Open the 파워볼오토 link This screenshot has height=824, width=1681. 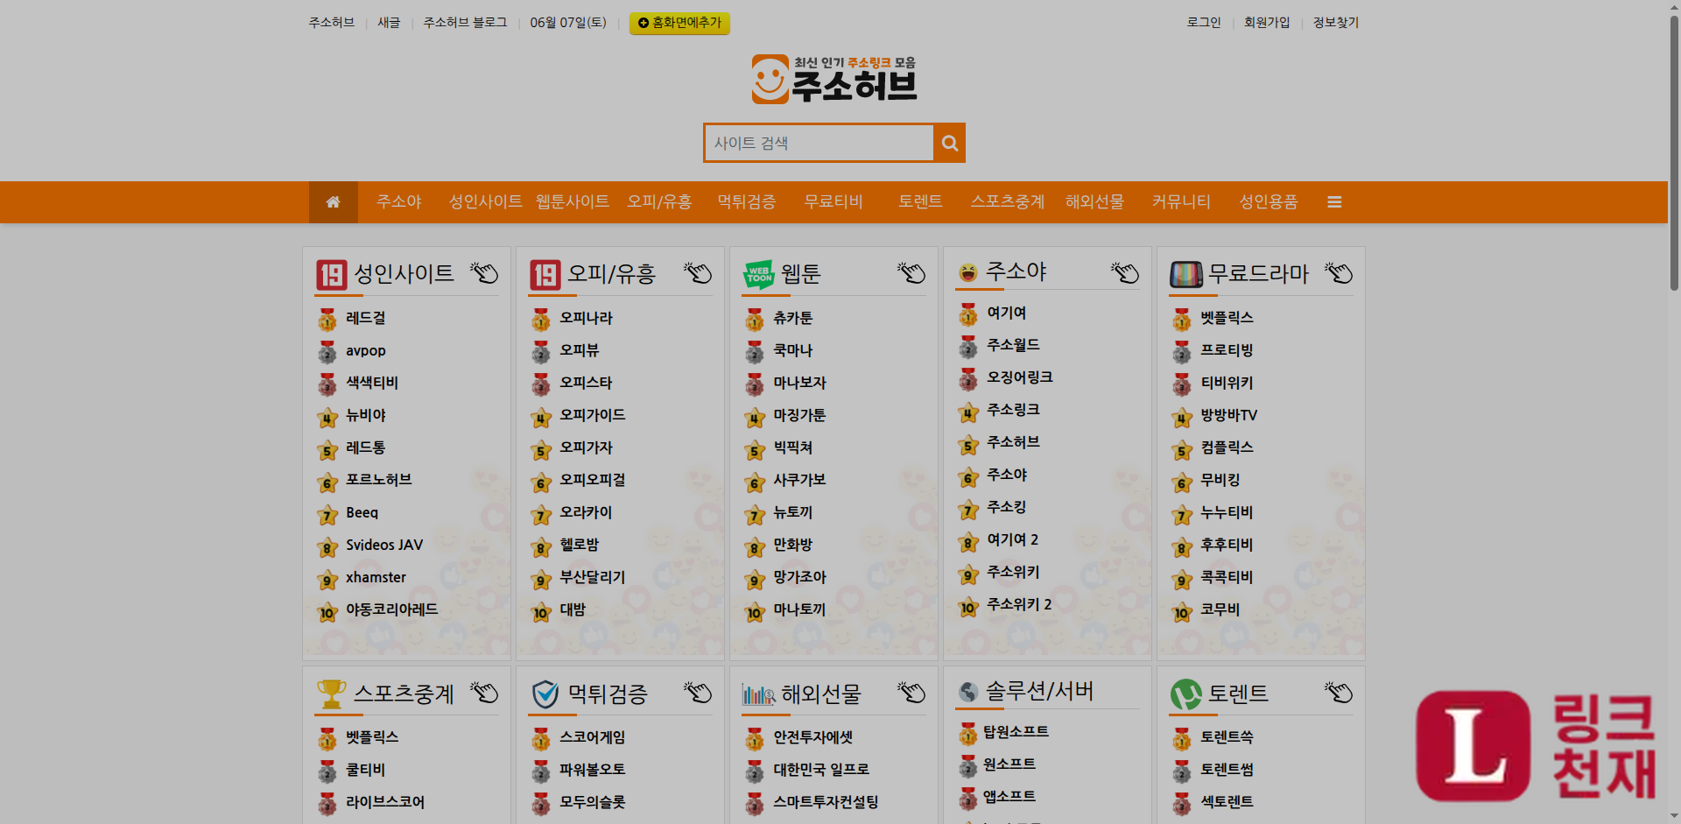593,771
